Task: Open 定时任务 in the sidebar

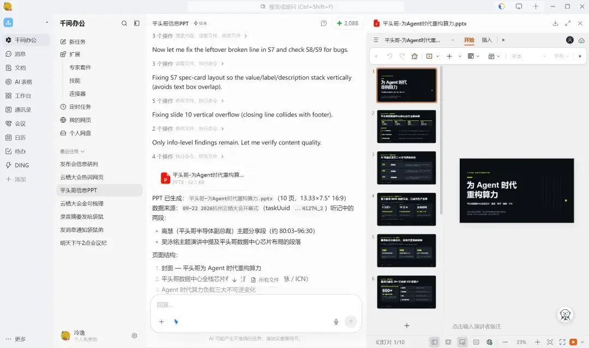Action: coord(76,107)
